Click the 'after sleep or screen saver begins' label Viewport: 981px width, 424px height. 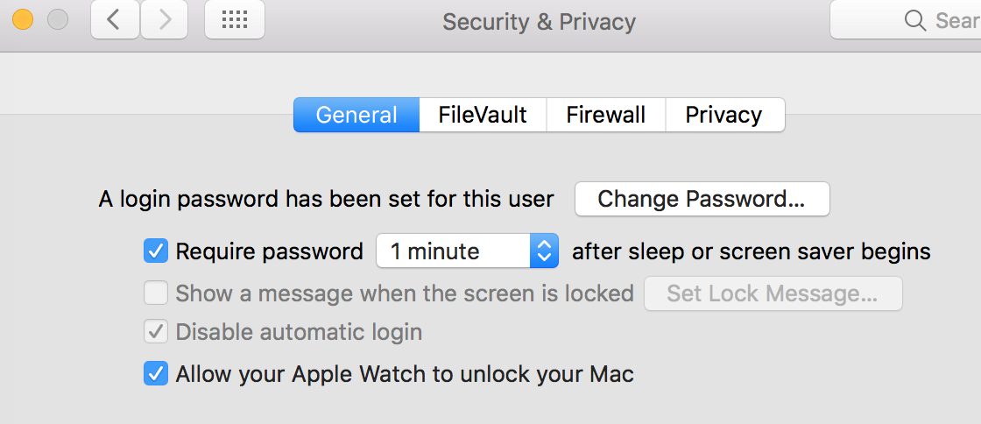point(751,252)
